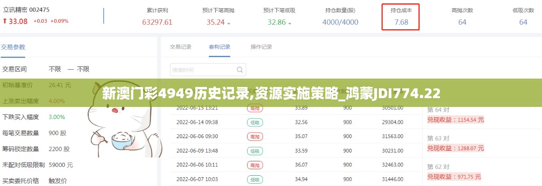The width and height of the screenshot is (542, 186).
Task: Click inside the 搜索时间 search field
Action: (x=203, y=70)
